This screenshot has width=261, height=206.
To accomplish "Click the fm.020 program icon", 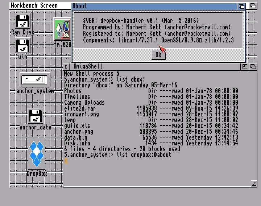I will click(x=62, y=30).
